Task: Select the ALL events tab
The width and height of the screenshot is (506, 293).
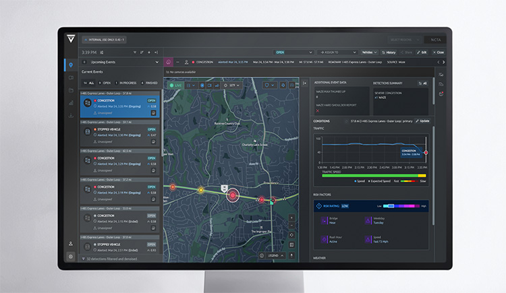Action: click(x=89, y=83)
